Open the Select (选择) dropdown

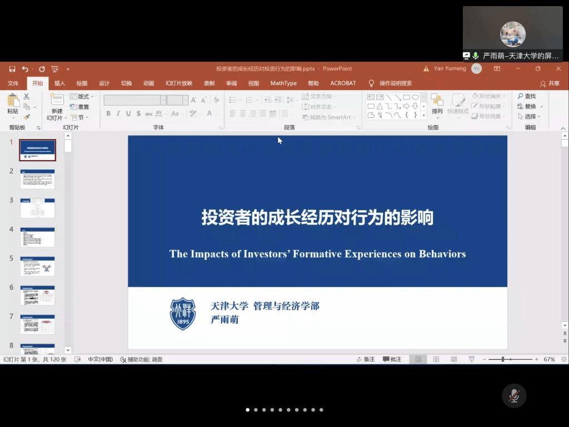530,116
